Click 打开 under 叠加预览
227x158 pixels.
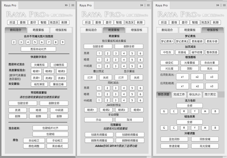click(x=90, y=78)
